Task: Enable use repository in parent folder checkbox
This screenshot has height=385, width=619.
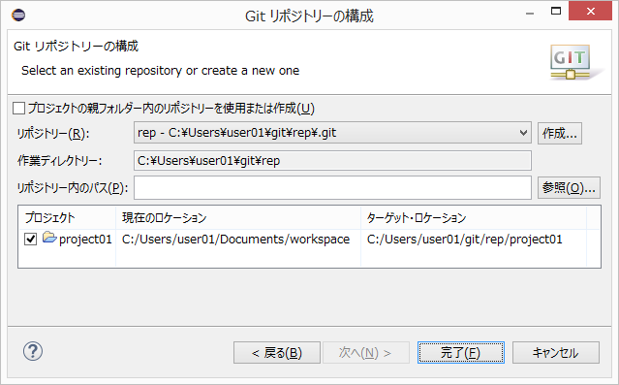Action: (x=19, y=108)
